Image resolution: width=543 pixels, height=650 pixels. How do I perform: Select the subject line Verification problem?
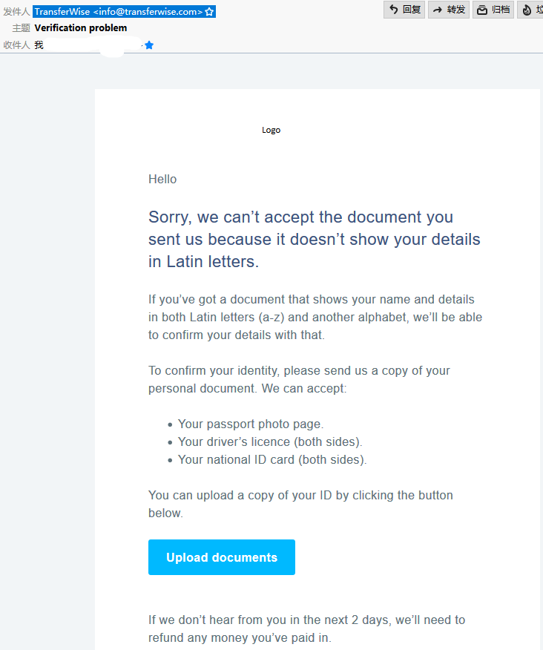81,27
